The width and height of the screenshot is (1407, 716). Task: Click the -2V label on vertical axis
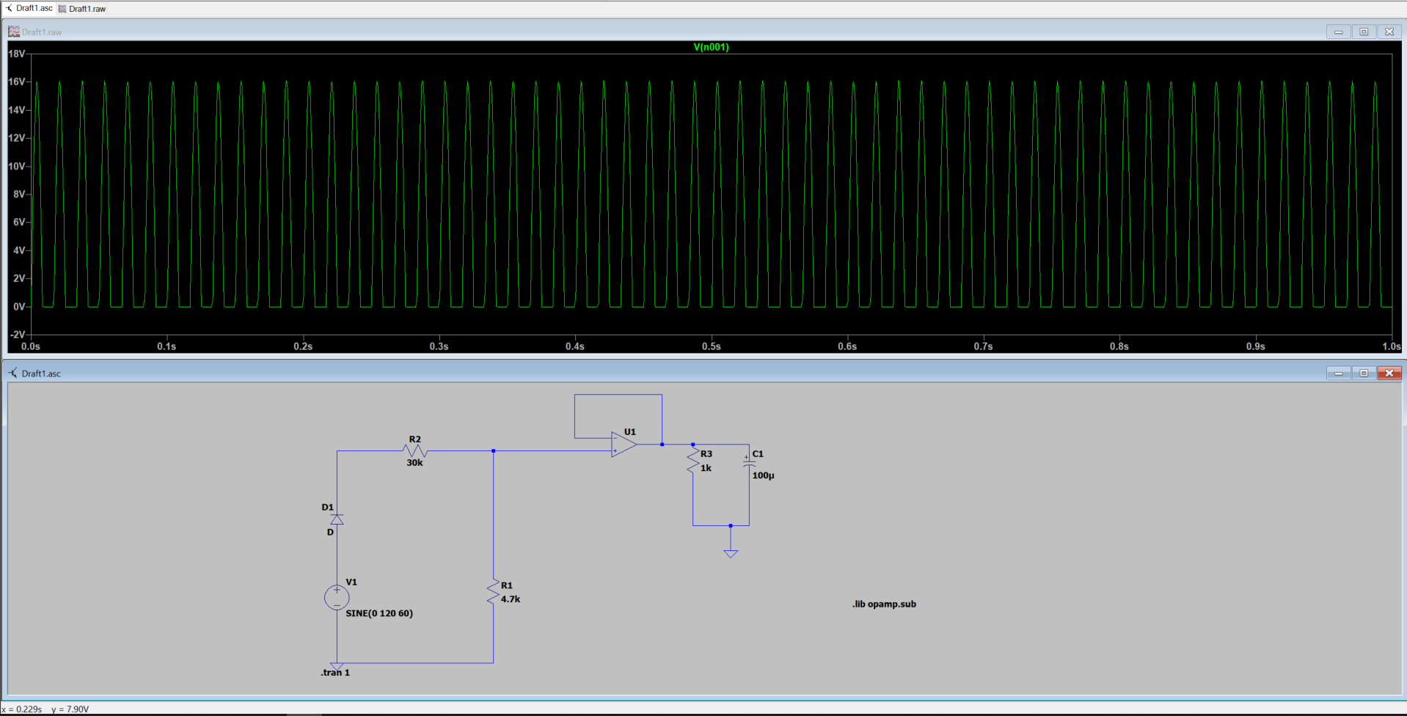[x=17, y=335]
